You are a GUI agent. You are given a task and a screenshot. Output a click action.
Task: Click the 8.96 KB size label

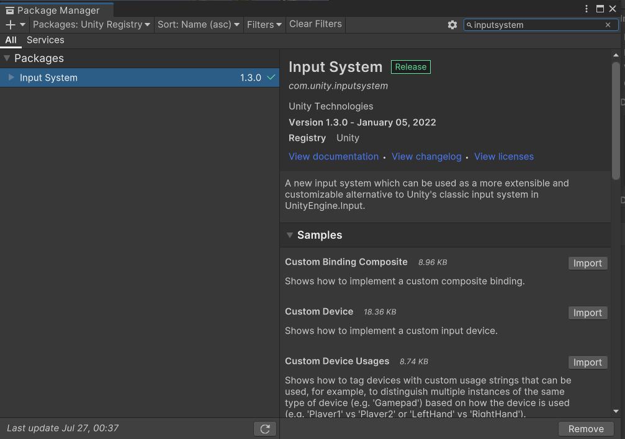(x=433, y=262)
